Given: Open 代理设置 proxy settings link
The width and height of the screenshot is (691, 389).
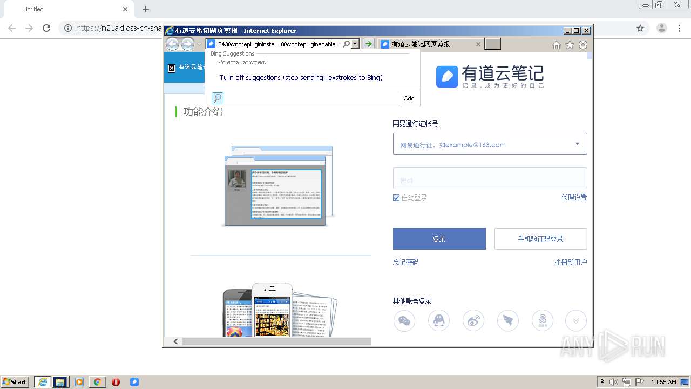Looking at the screenshot, I should point(574,198).
